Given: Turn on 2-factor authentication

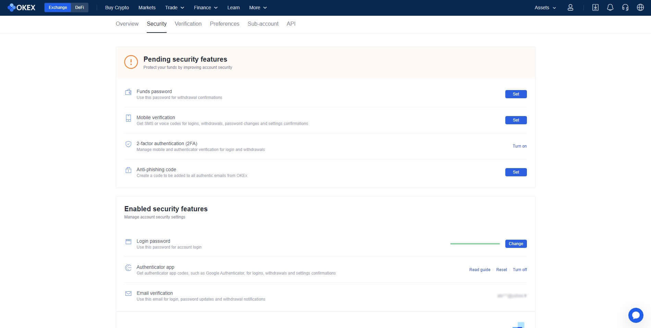Looking at the screenshot, I should pos(519,146).
